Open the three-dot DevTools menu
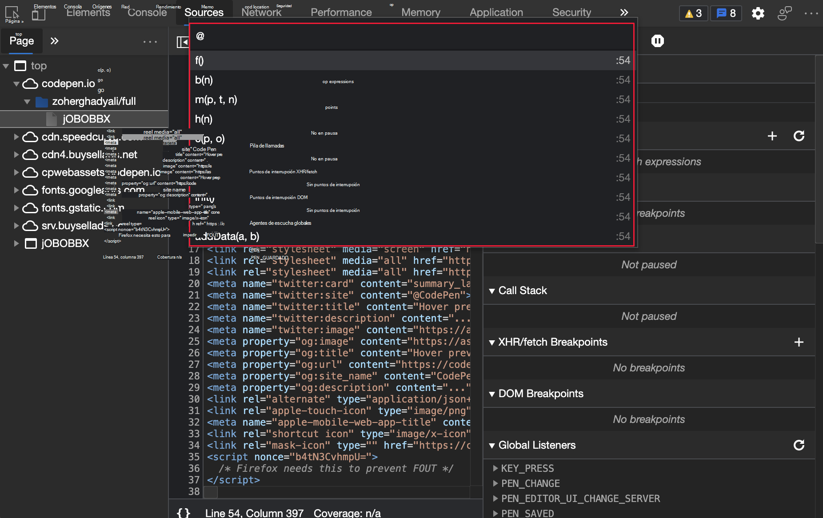This screenshot has width=823, height=518. pyautogui.click(x=811, y=13)
